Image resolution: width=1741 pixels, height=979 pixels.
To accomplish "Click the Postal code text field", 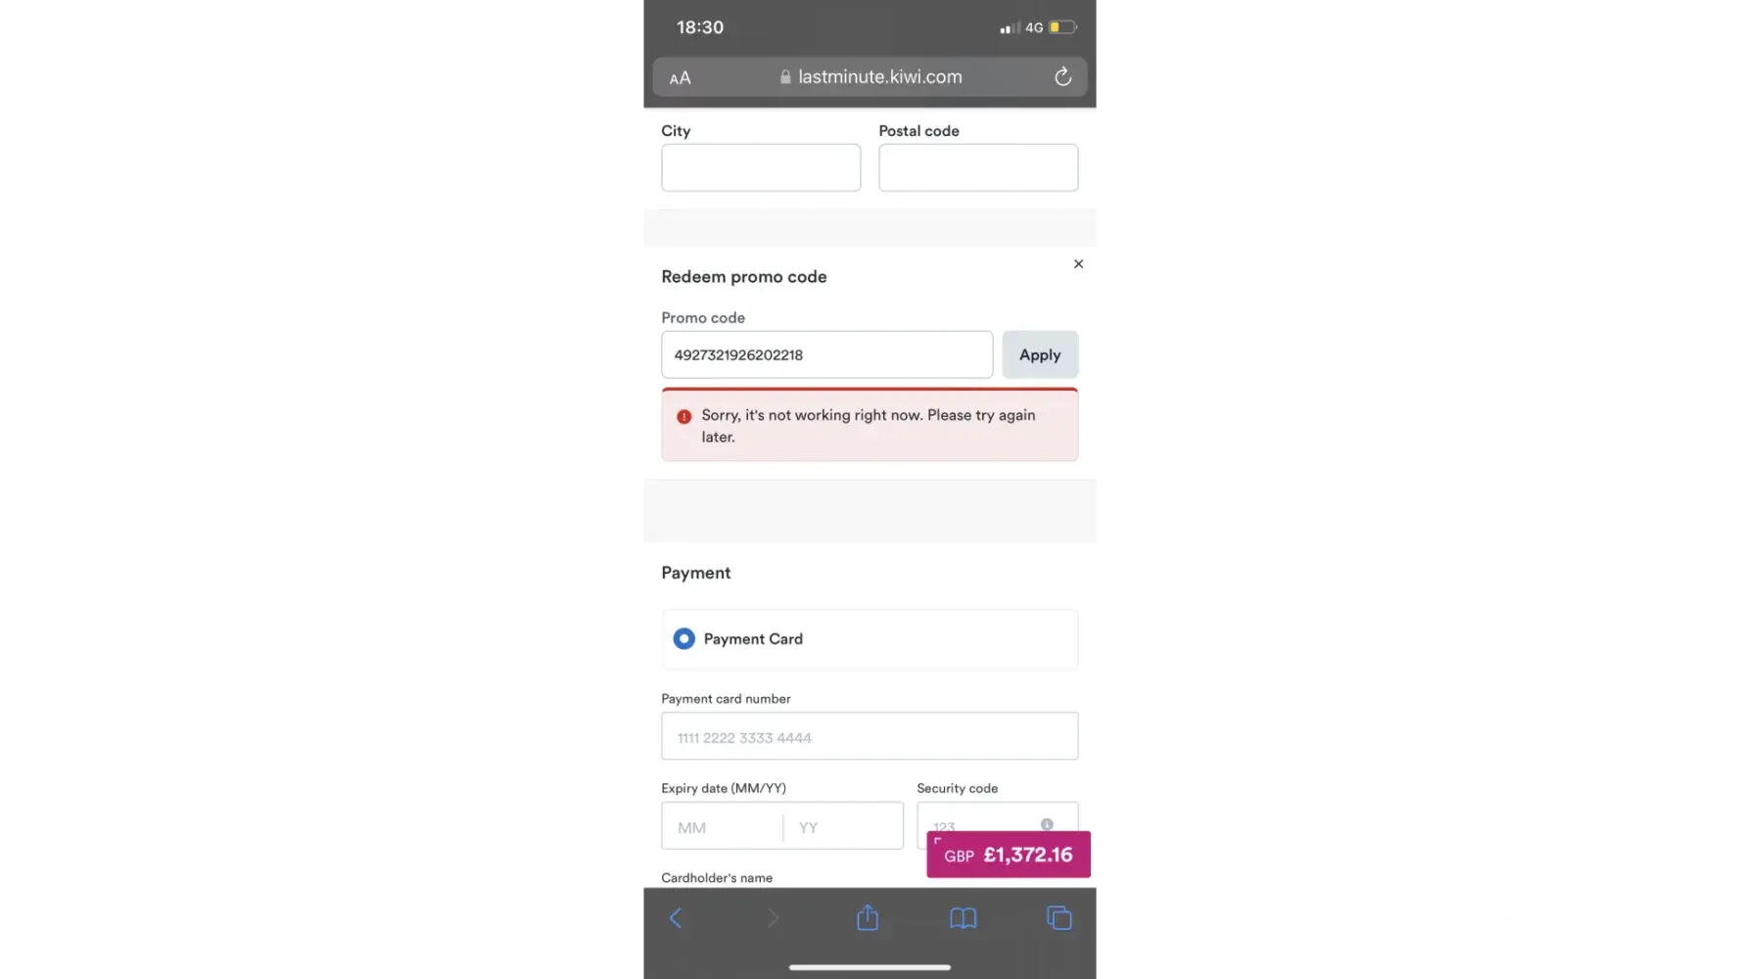I will point(978,167).
